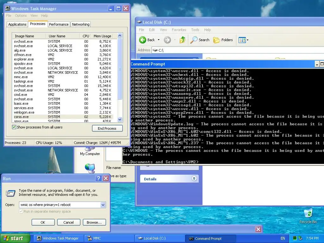
Task: Open the Options menu in Task Manager
Action: point(21,16)
